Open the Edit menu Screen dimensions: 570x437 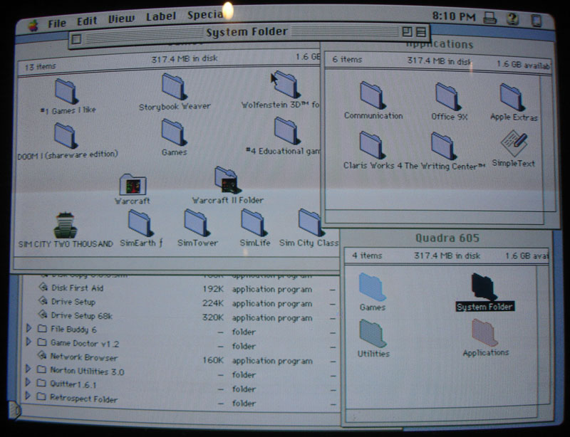86,21
